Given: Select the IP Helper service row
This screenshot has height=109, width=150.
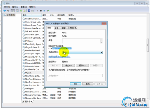Looking at the screenshot, I should pos(33,41).
